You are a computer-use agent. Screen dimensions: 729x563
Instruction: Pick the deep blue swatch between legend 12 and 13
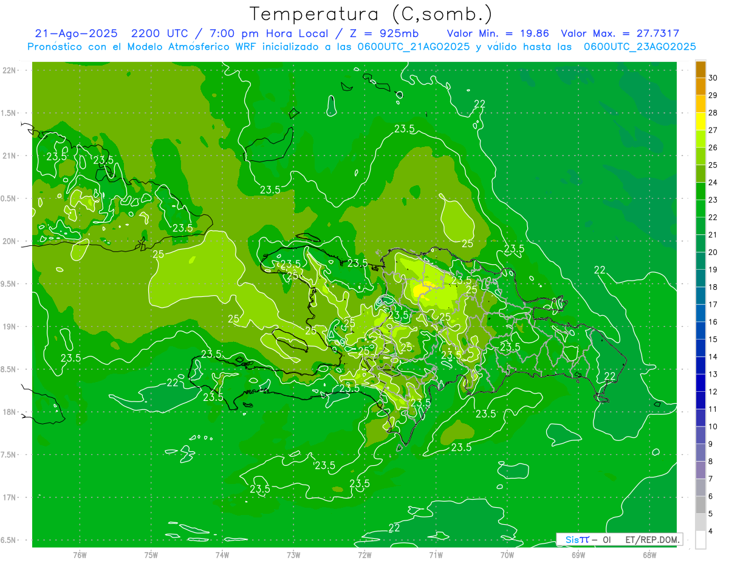[700, 383]
